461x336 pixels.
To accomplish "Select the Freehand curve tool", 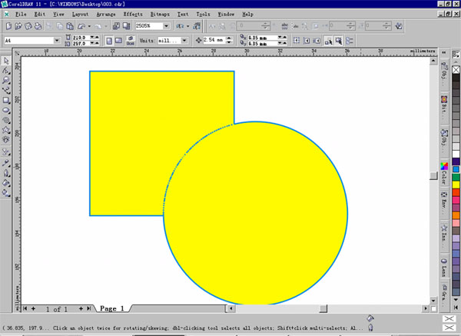I will pyautogui.click(x=6, y=90).
